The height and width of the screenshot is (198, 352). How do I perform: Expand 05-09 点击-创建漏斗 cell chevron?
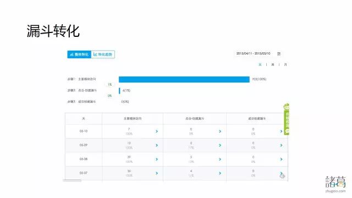coord(220,145)
